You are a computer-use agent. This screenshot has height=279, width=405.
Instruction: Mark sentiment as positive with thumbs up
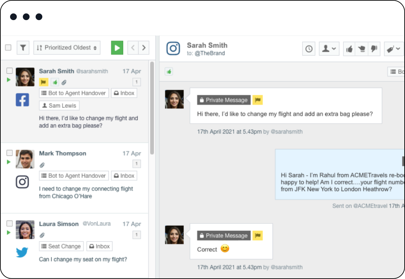(349, 49)
